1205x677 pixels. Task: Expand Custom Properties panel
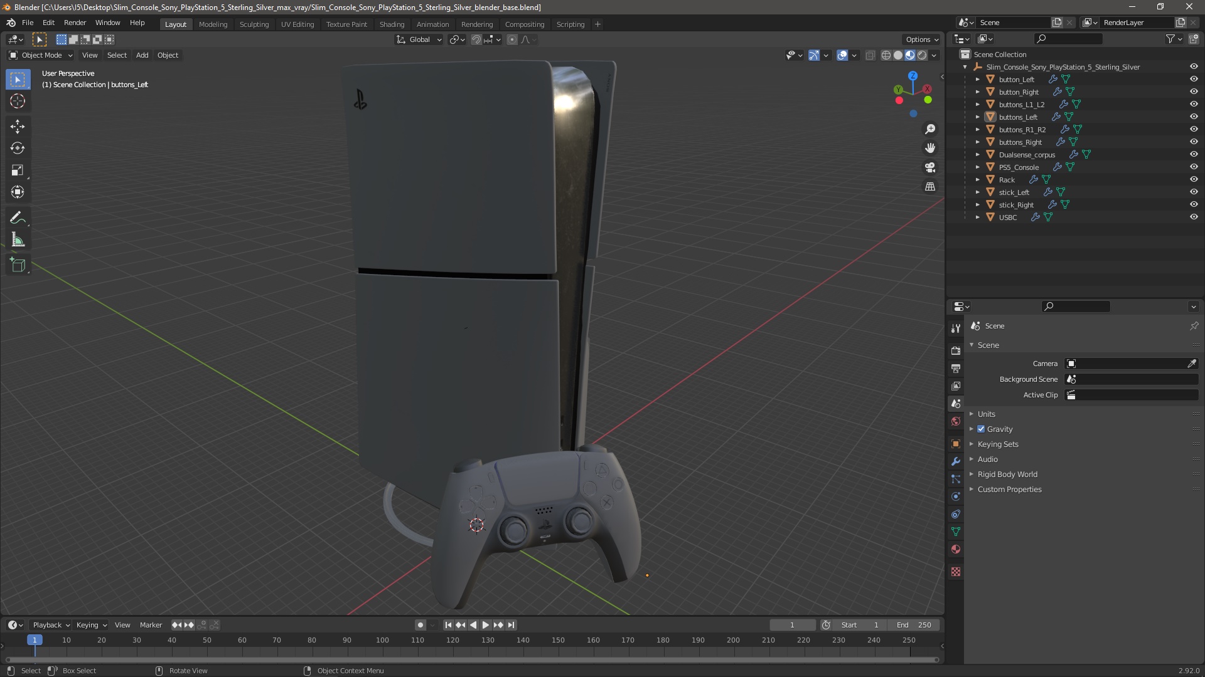1009,490
